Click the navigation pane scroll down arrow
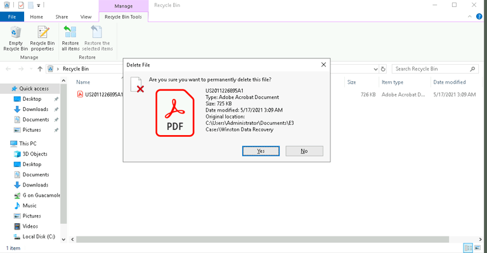Viewport: 487px width, 253px height. (x=63, y=239)
